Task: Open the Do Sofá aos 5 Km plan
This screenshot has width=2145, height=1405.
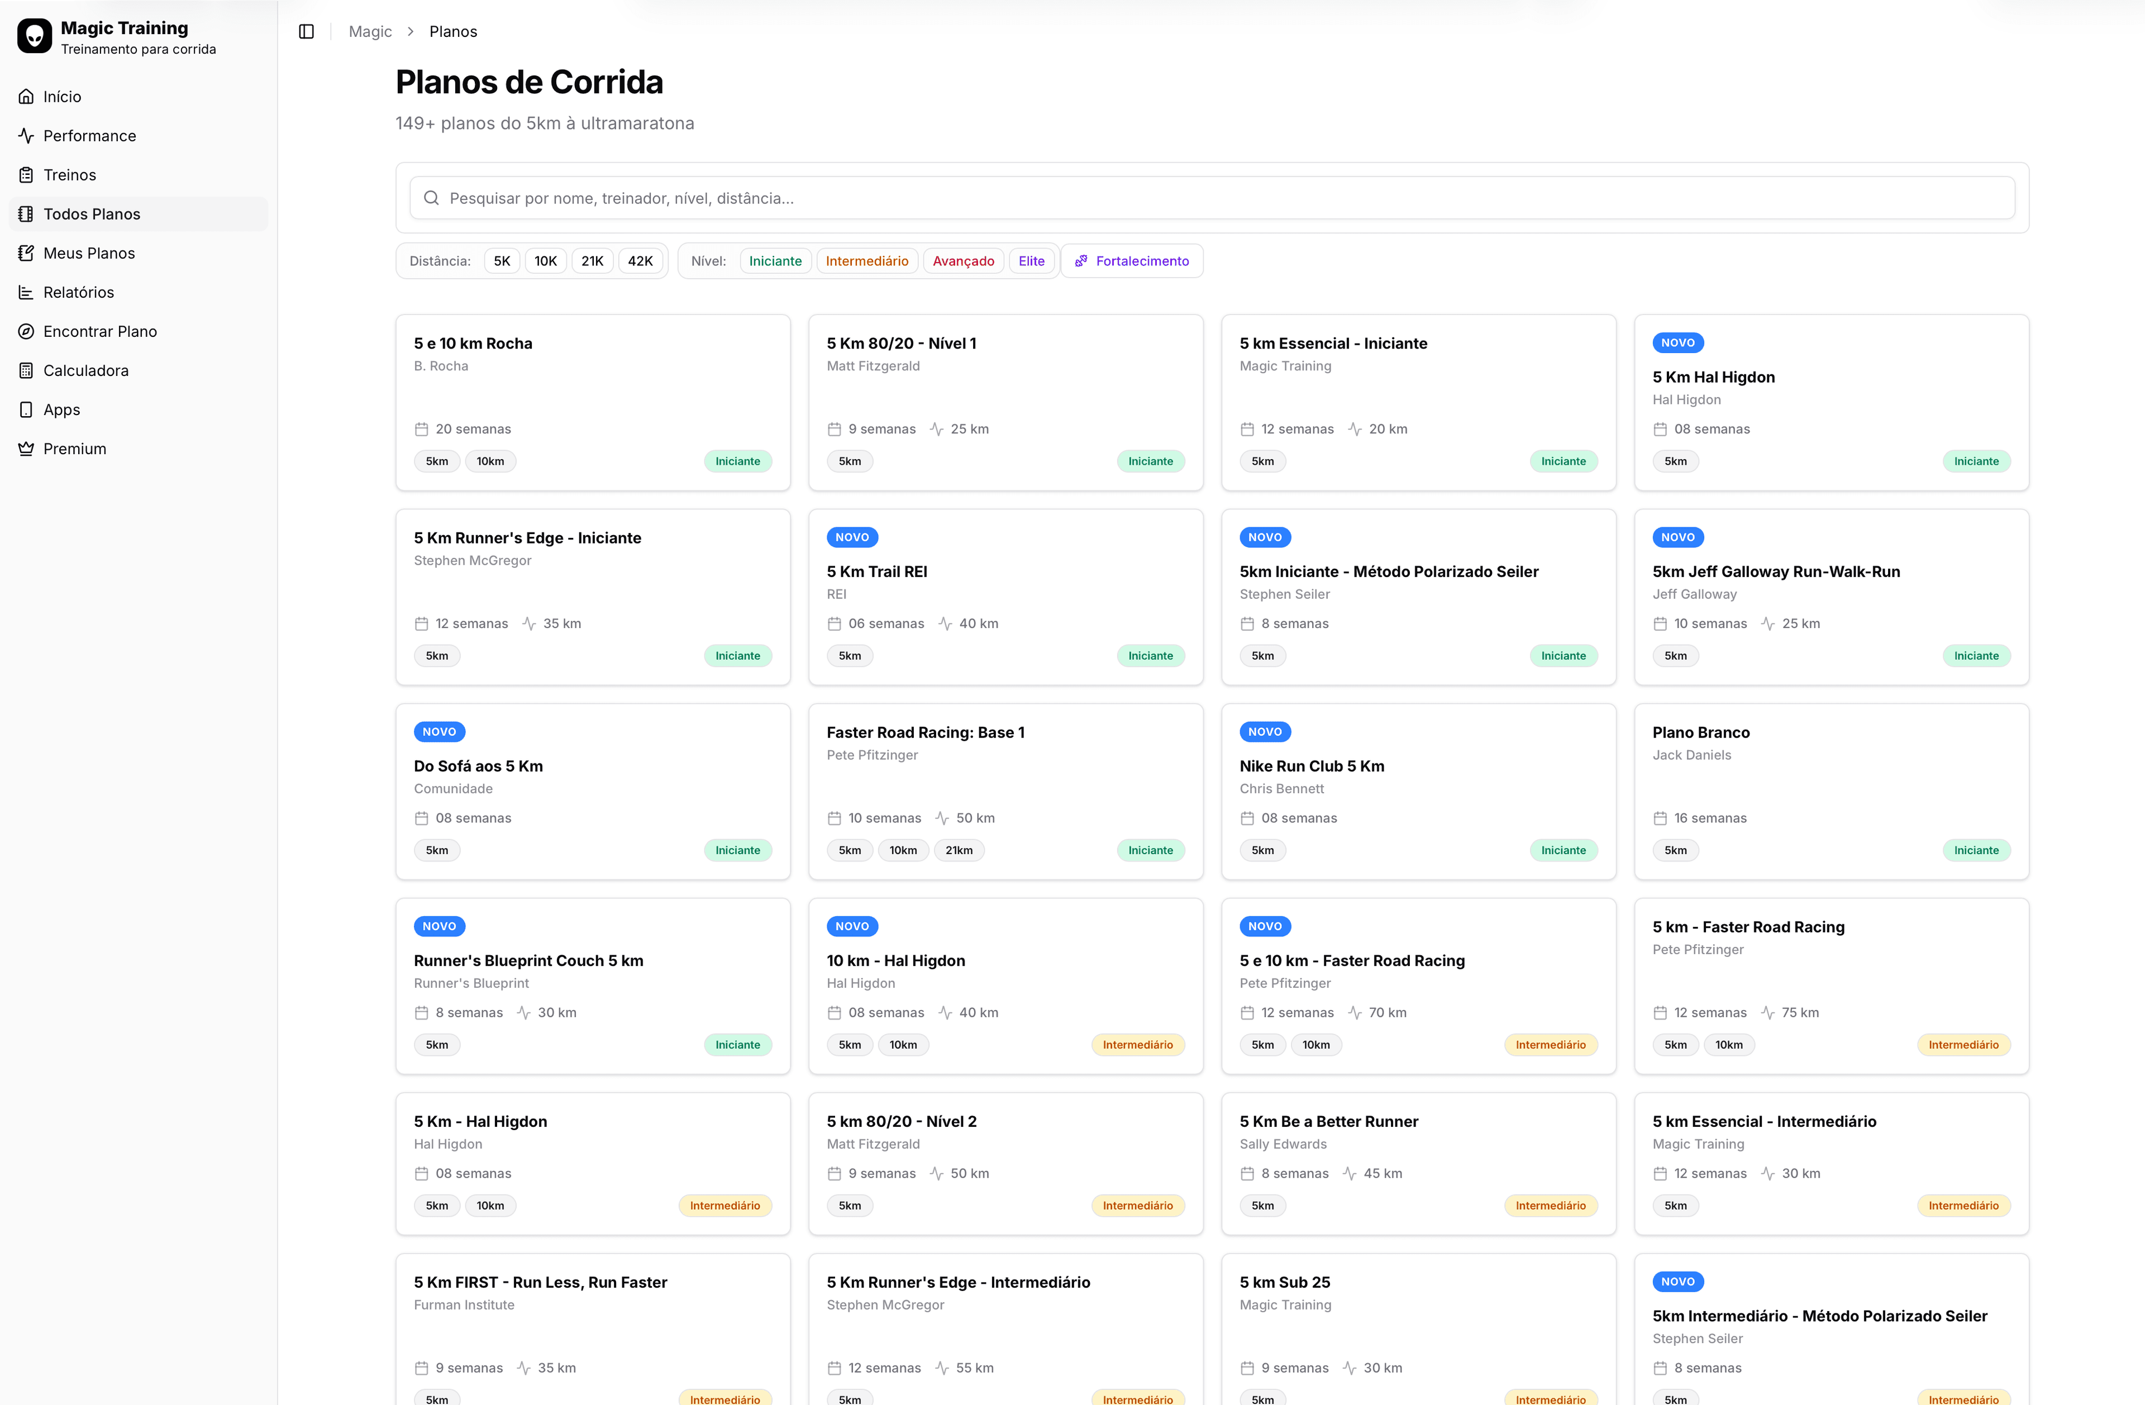Action: click(x=593, y=791)
